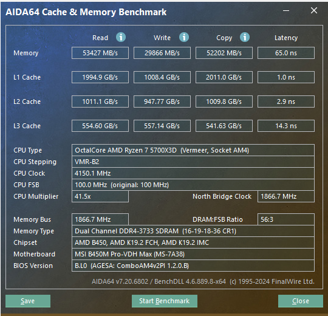Click the info icon next to Write
This screenshot has width=328, height=316.
pos(184,38)
